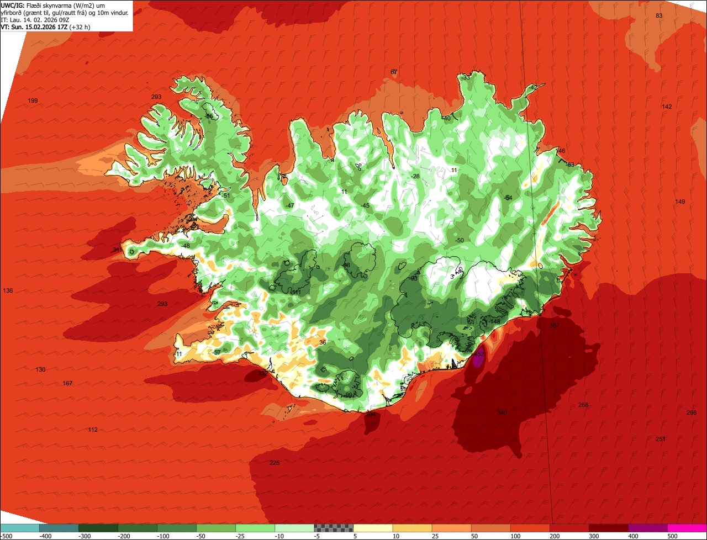This screenshot has width=707, height=540.
Task: Click the -400 to -300 legend color swatch
Action: click(x=59, y=528)
